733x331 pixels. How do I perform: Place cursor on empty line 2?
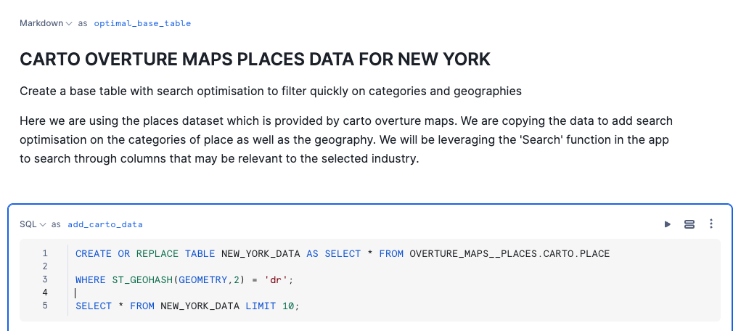tap(218, 266)
